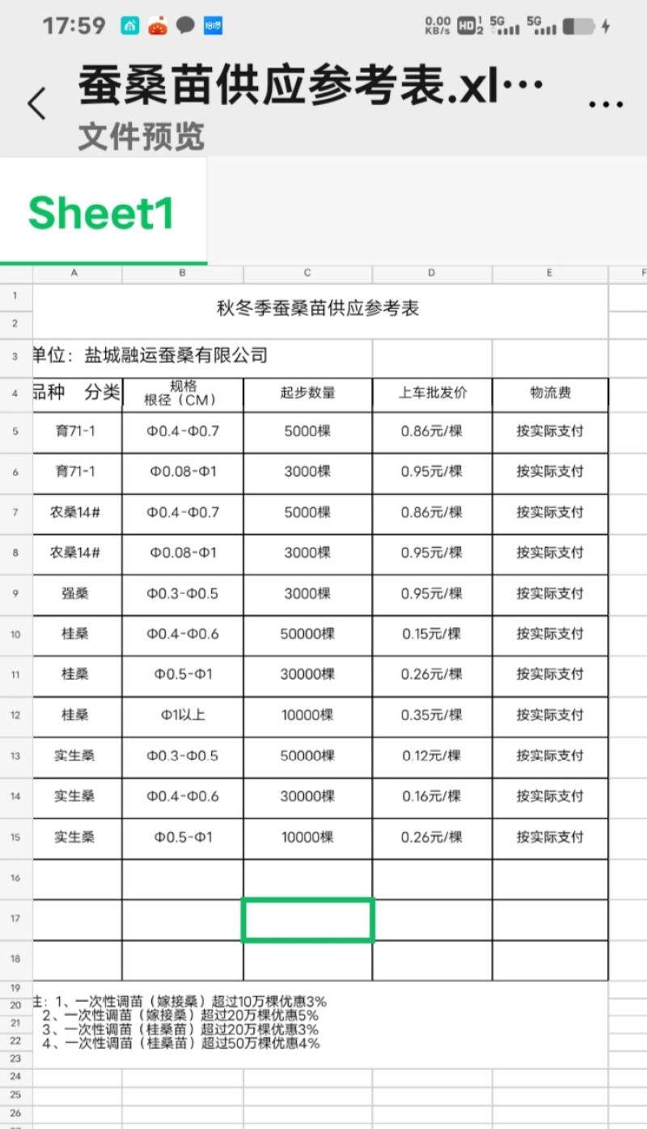
Task: Click 30000棵 cell in row 11
Action: pos(307,675)
